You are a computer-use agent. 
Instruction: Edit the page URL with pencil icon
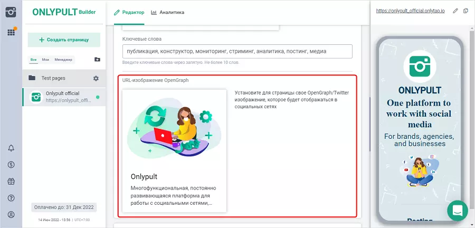click(x=455, y=11)
